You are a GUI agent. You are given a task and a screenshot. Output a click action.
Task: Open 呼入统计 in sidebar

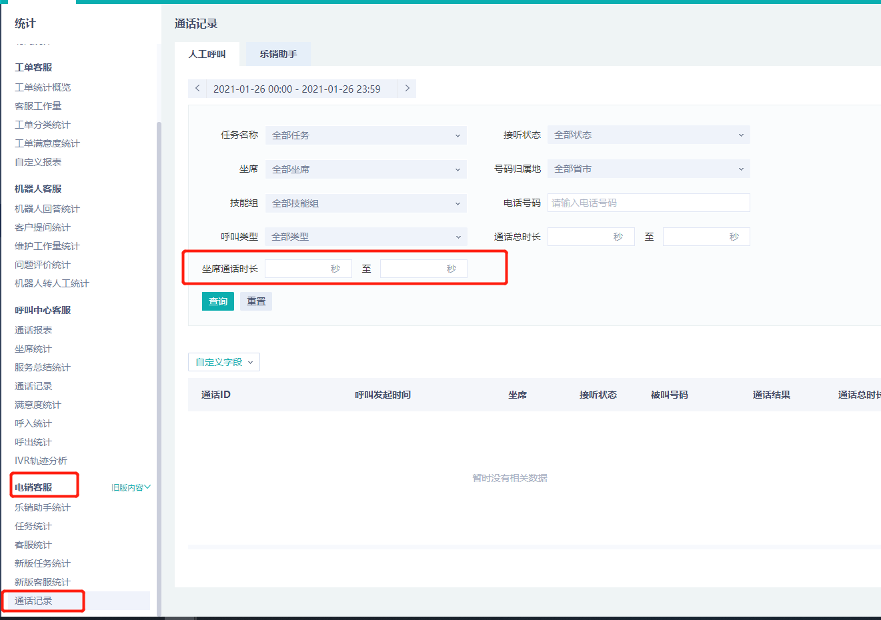point(33,423)
